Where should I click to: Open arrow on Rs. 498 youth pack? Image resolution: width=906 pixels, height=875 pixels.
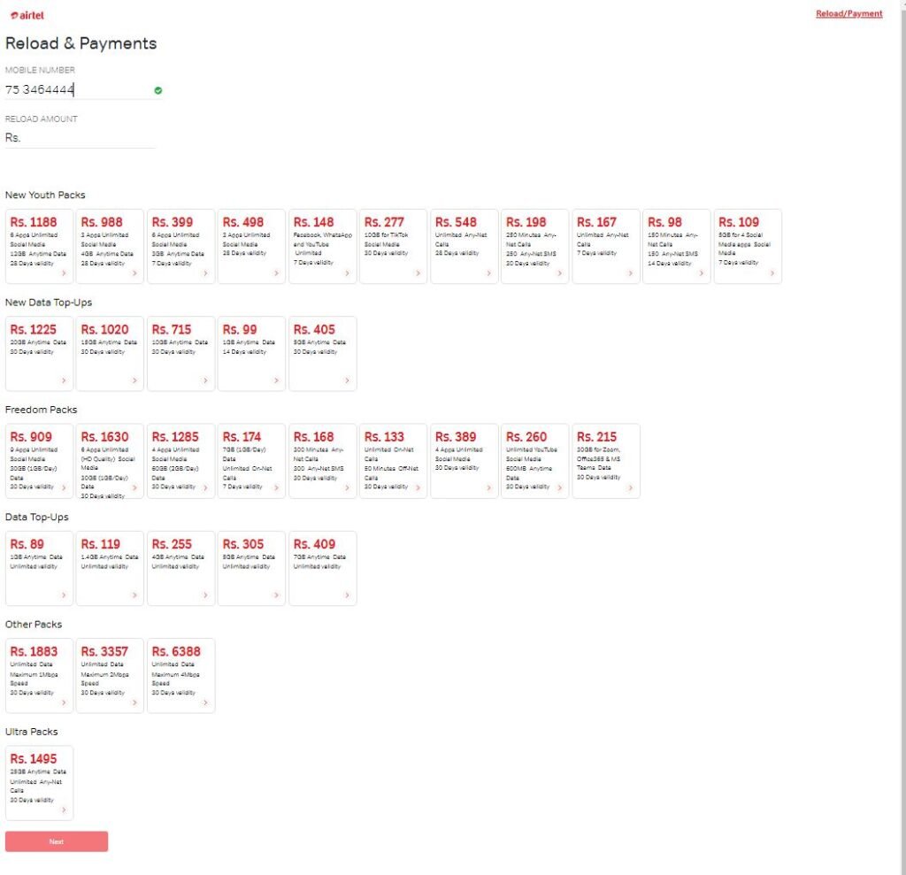point(276,272)
